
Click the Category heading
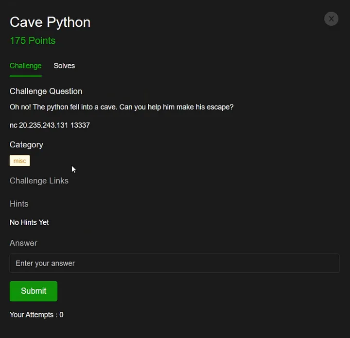[x=26, y=145]
